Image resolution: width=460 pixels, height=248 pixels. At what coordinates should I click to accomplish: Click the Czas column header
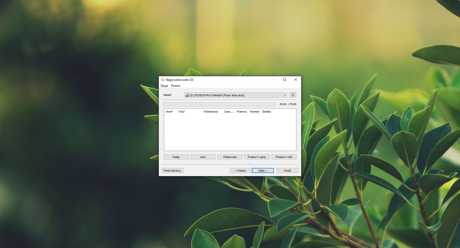[x=229, y=111]
